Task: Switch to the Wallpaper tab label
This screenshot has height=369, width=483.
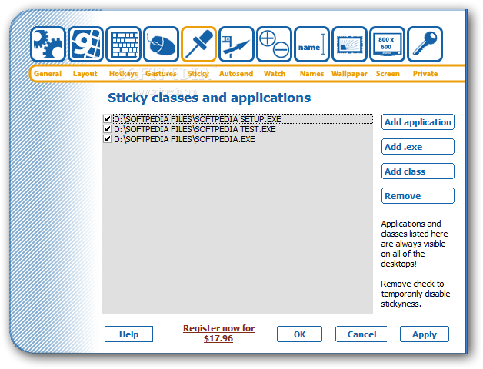Action: coord(349,74)
